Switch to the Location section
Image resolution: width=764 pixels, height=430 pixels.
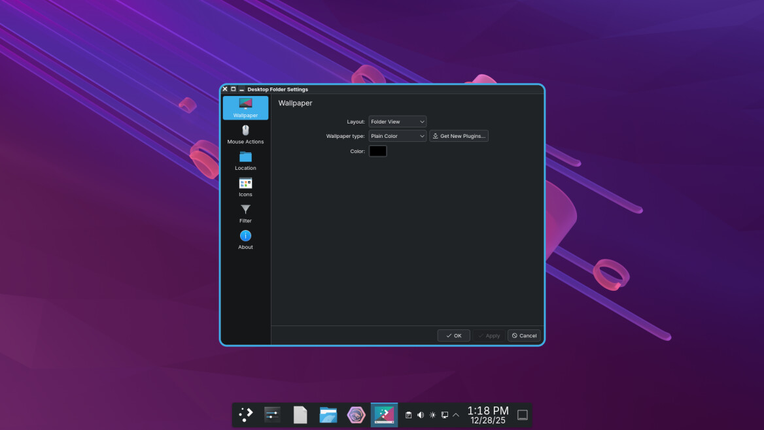pyautogui.click(x=245, y=160)
